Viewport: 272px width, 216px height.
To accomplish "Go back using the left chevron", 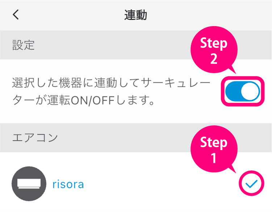I will pyautogui.click(x=16, y=15).
